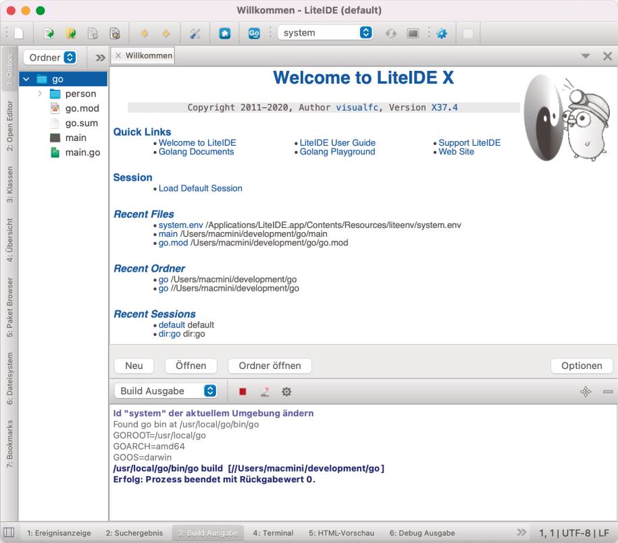Open the LiteIDE User Guide link
The height and width of the screenshot is (543, 618).
[338, 142]
